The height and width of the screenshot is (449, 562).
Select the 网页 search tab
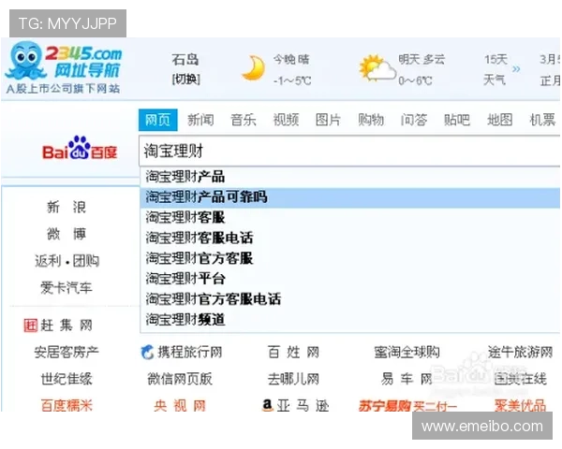point(157,120)
